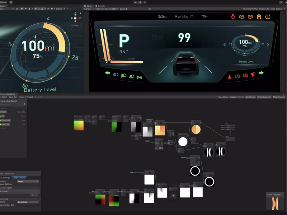Click orange traction control car icon
This screenshot has width=287, height=215.
click(259, 17)
